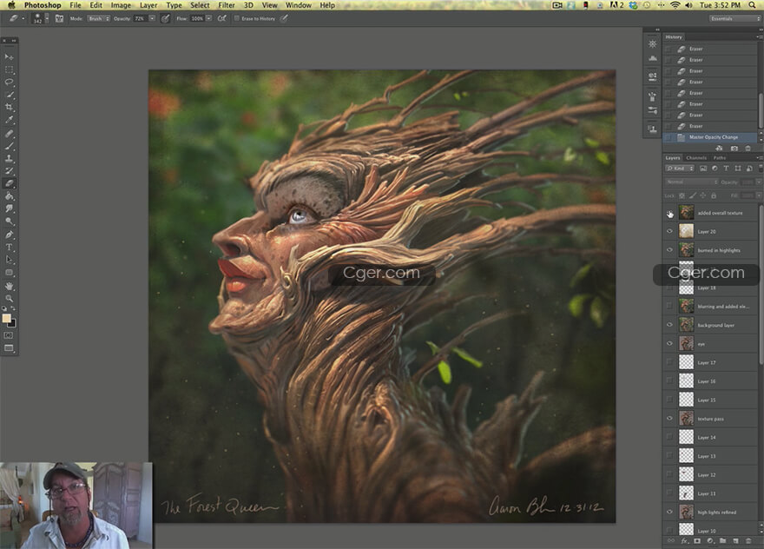Hide the background layer
The image size is (764, 549).
[x=669, y=325]
